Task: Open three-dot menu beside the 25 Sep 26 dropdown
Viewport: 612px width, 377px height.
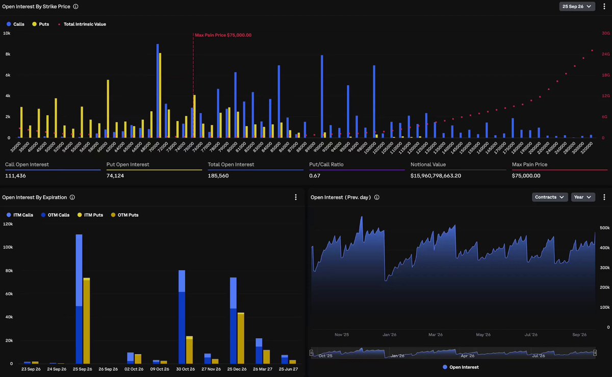Action: (x=604, y=7)
